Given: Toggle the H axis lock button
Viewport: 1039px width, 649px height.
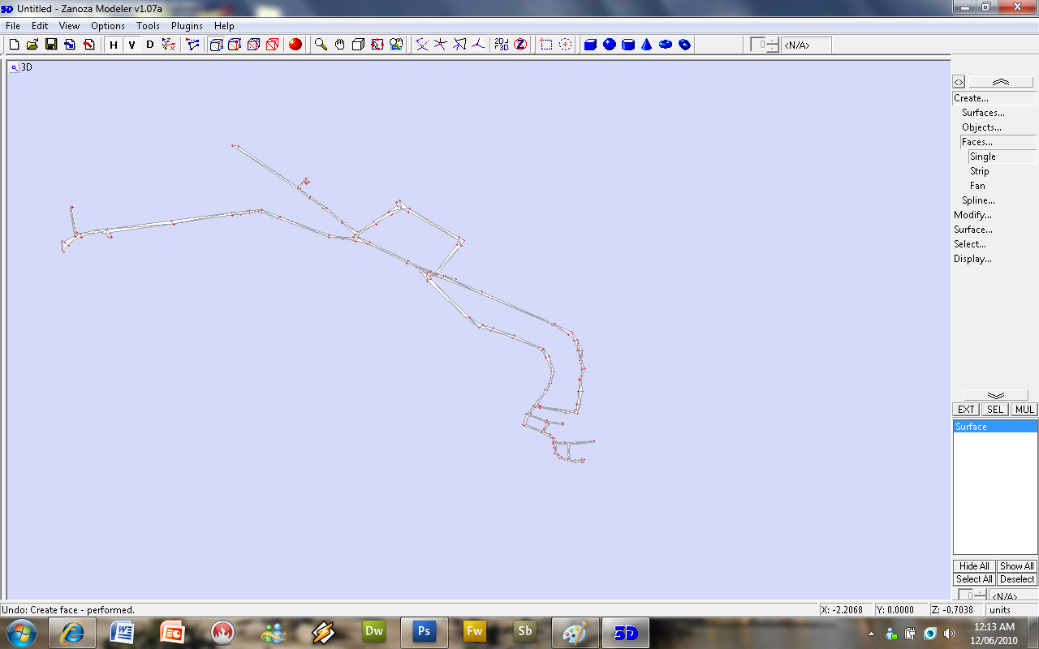Looking at the screenshot, I should click(x=114, y=45).
